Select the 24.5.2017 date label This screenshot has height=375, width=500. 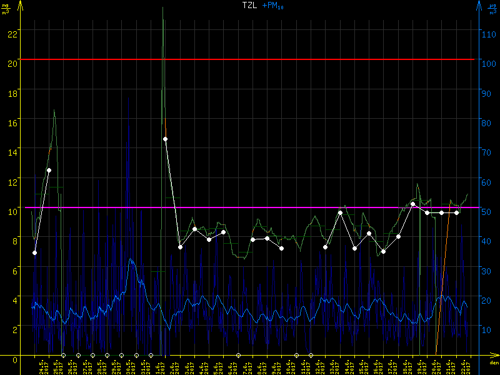pyautogui.click(x=42, y=366)
